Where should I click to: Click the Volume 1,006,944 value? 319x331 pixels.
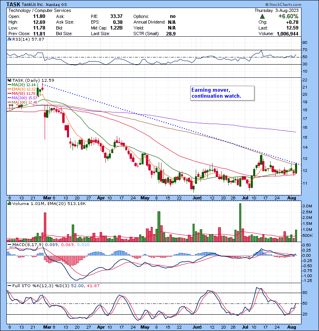click(x=287, y=33)
